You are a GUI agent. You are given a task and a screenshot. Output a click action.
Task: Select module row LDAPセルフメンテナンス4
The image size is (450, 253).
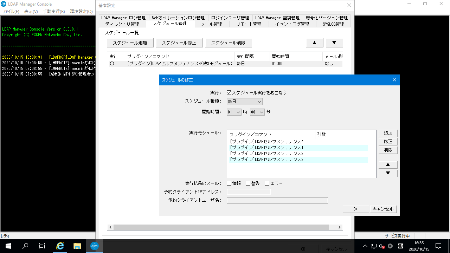tap(298, 141)
